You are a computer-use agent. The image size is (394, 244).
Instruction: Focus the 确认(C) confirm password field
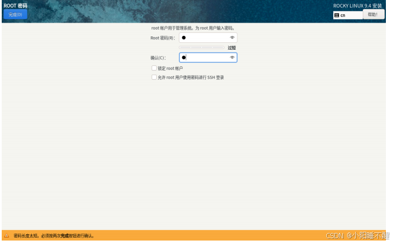(208, 57)
